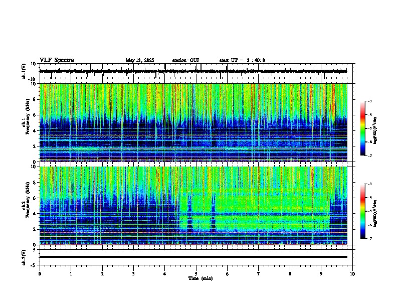The image size is (397, 307).
Task: Click the log(PSD) label beside ch.1 colorbar
Action: (375, 130)
